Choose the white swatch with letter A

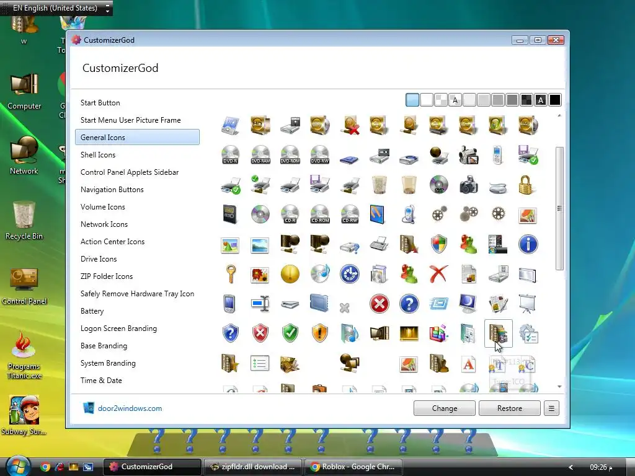[455, 100]
